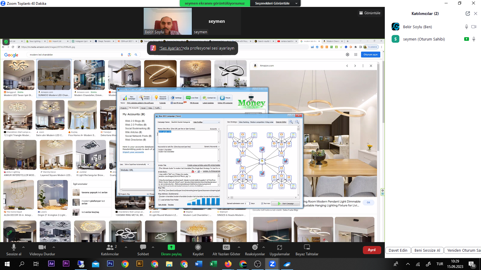
Task: Open Google settings gear icon
Action: [348, 55]
